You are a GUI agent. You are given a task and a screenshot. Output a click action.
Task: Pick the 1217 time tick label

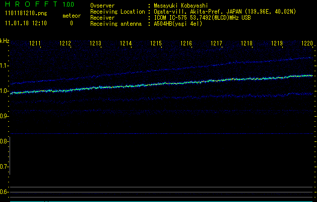pyautogui.click(x=217, y=44)
